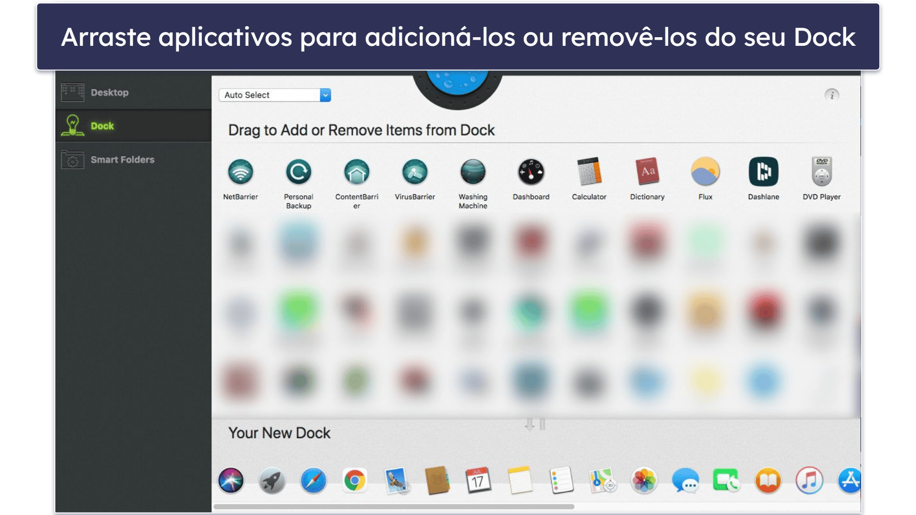This screenshot has width=916, height=515.
Task: Select the ContentBarrier app icon
Action: pos(357,172)
